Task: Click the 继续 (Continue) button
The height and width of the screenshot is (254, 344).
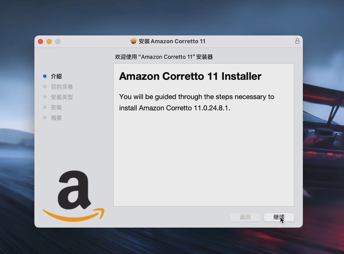Action: coord(279,217)
